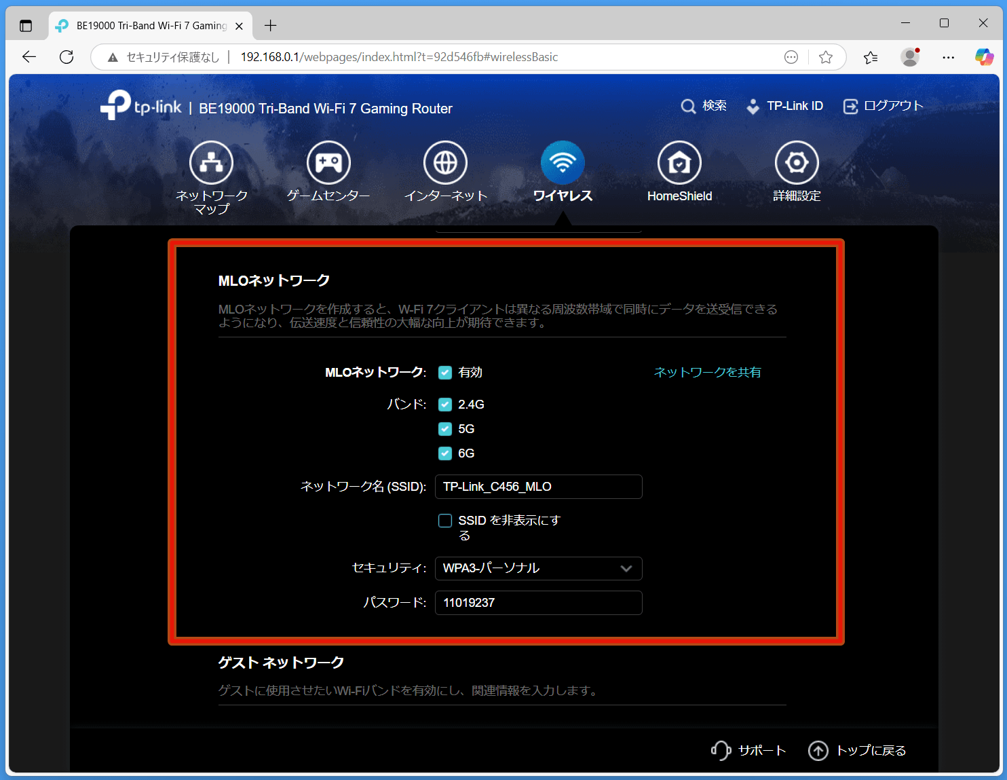
Task: Expand the security WPA3-パーソナル dropdown
Action: (x=538, y=568)
